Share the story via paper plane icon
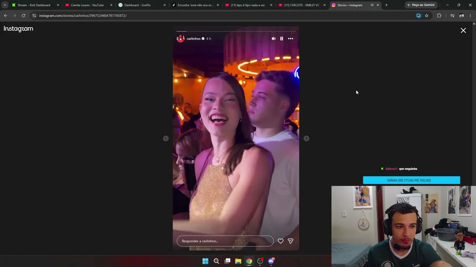The height and width of the screenshot is (267, 476). [x=290, y=241]
